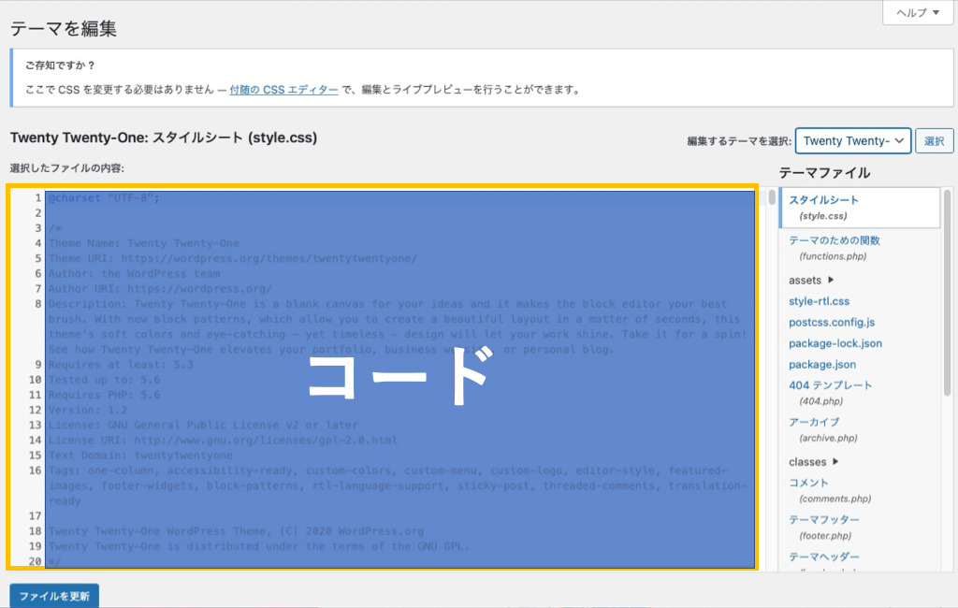The image size is (958, 608).
Task: Click line number 12 in the gutter
Action: tap(35, 410)
